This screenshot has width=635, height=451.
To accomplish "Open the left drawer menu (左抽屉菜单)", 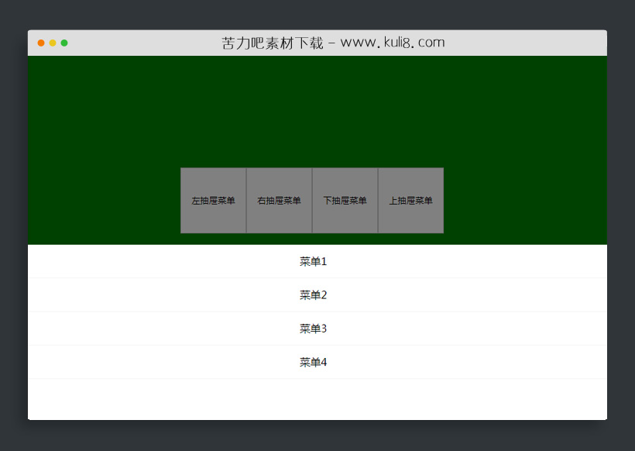I will [x=213, y=200].
